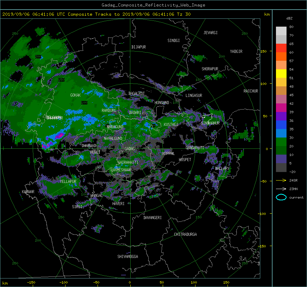Click the LAXMESHWAR city label
The width and height of the screenshot is (307, 287).
(x=121, y=170)
